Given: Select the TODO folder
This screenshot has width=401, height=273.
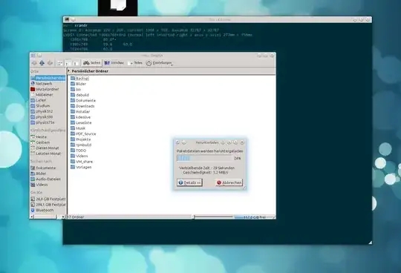Looking at the screenshot, I should (x=79, y=151).
